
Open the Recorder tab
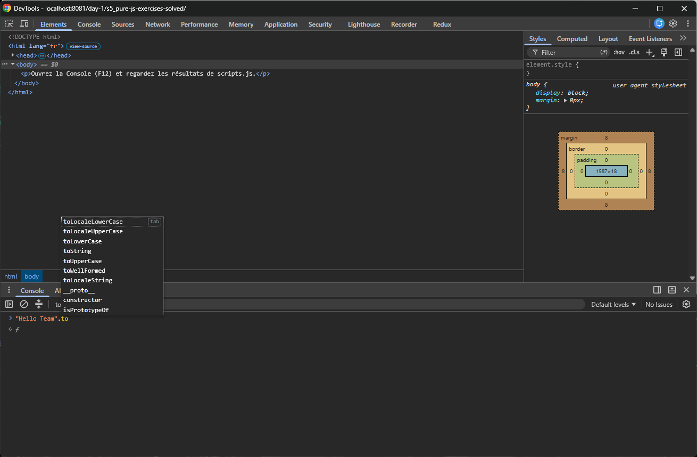click(x=404, y=25)
